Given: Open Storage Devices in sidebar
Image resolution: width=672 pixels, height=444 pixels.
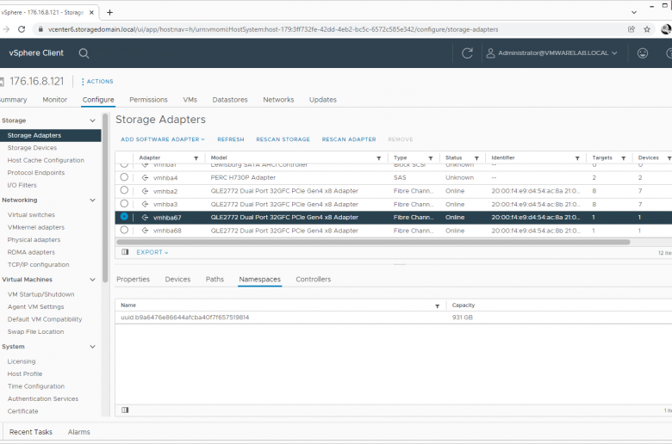Looking at the screenshot, I should [x=32, y=148].
